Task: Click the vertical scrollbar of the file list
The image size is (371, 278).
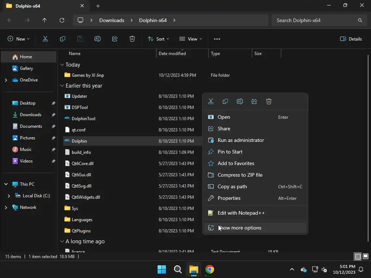Action: tap(368, 148)
